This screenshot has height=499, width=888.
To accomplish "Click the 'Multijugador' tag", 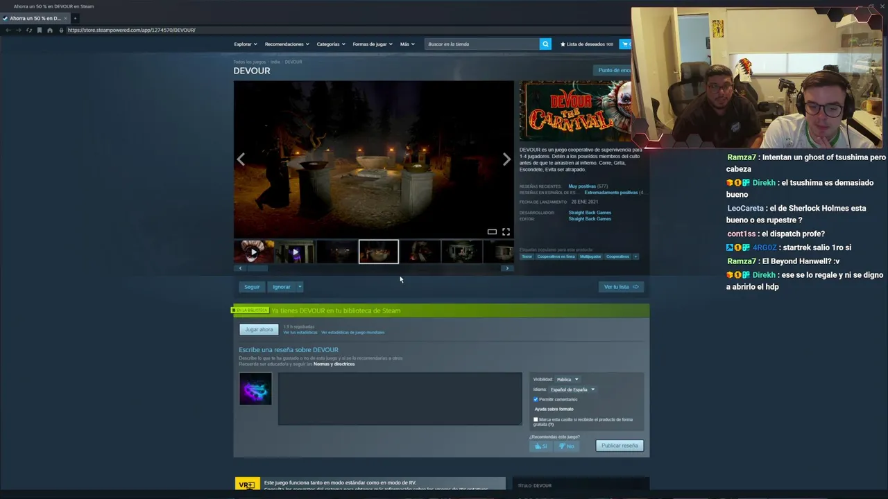I will (590, 256).
